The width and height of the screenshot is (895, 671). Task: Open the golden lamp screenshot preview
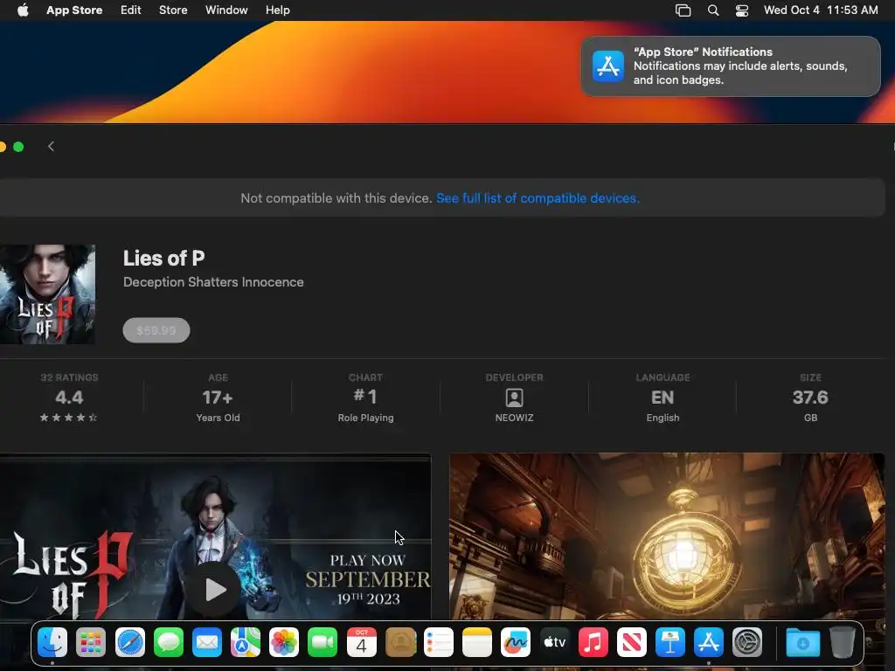coord(667,536)
